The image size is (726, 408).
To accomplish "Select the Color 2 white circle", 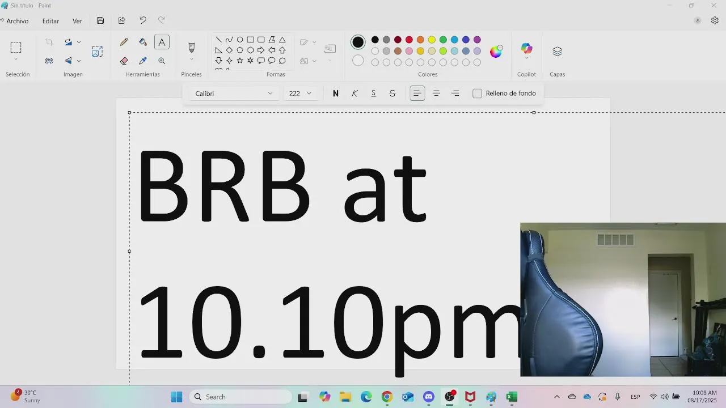I will point(358,60).
